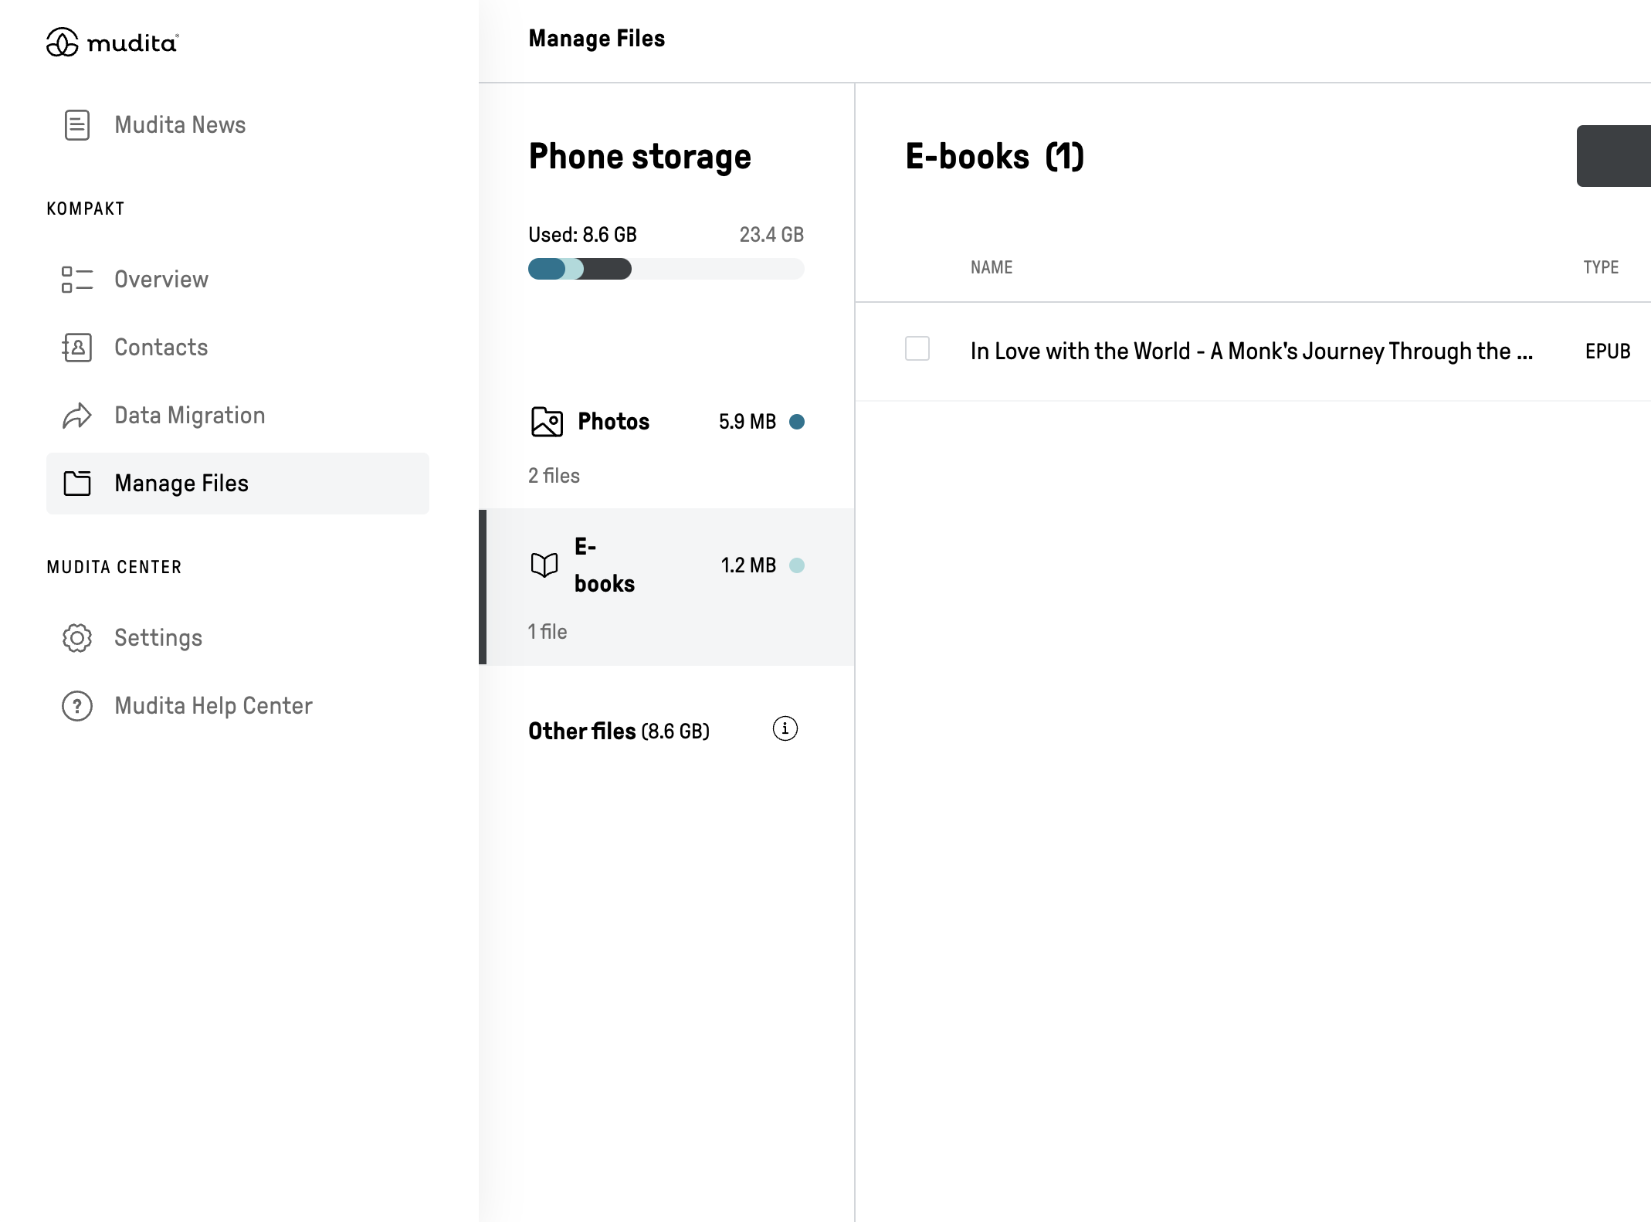This screenshot has height=1222, width=1651.
Task: Open Mudita News
Action: (238, 125)
